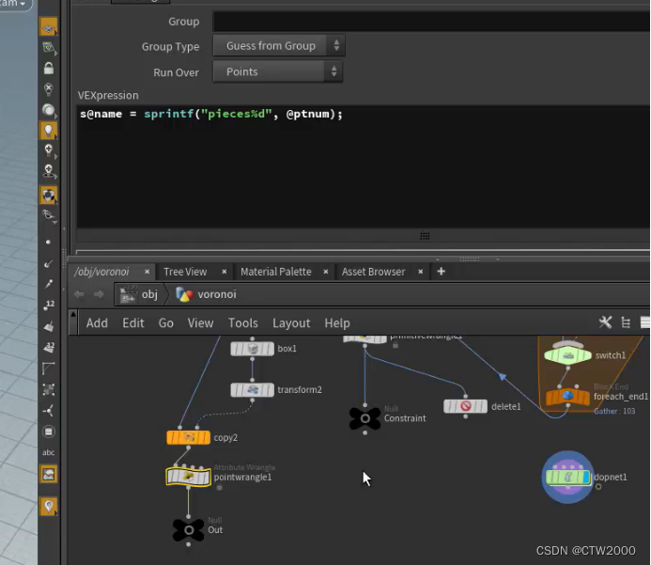This screenshot has height=565, width=651.
Task: Click the display particle origins icon
Action: click(x=48, y=411)
